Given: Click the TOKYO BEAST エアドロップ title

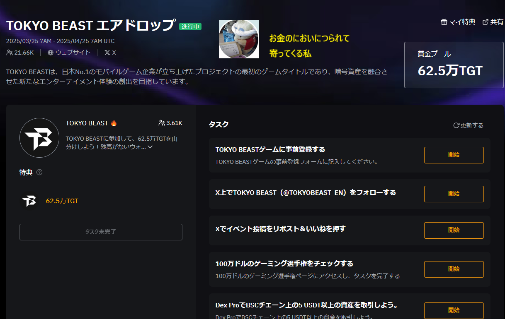Looking at the screenshot, I should coord(90,26).
